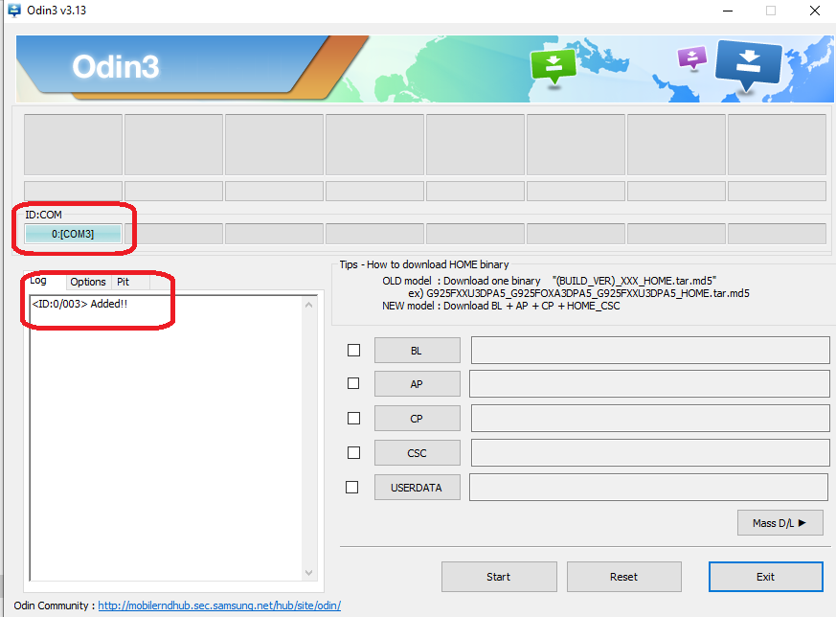The width and height of the screenshot is (836, 617).
Task: Tick the BL checkbox
Action: point(353,350)
